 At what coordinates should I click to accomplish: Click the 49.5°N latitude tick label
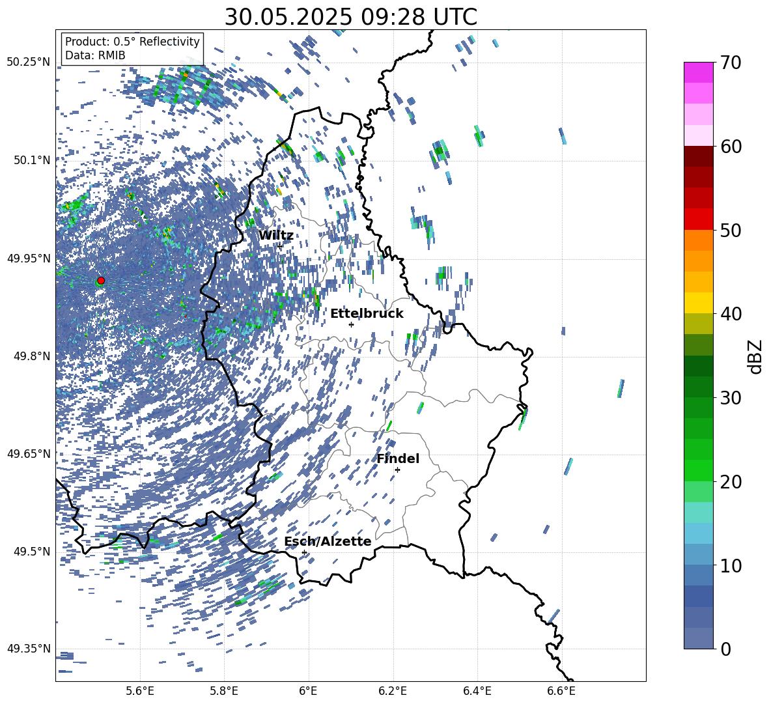tap(31, 552)
